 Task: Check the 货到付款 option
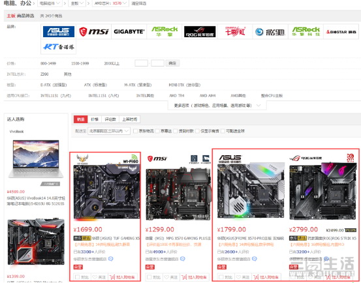coord(176,131)
